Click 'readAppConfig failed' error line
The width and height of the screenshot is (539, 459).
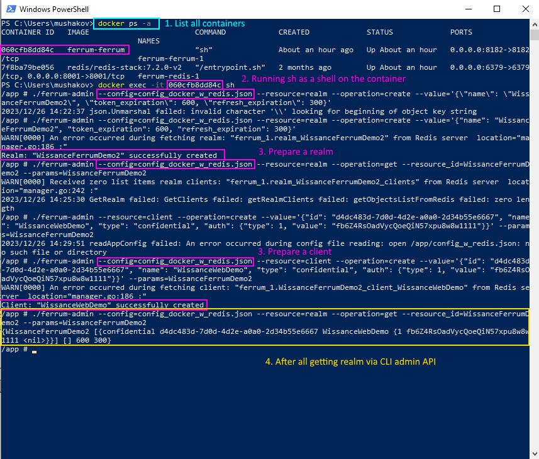(x=265, y=248)
